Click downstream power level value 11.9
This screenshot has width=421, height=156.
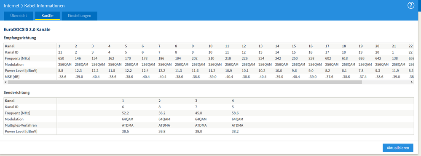395,70
